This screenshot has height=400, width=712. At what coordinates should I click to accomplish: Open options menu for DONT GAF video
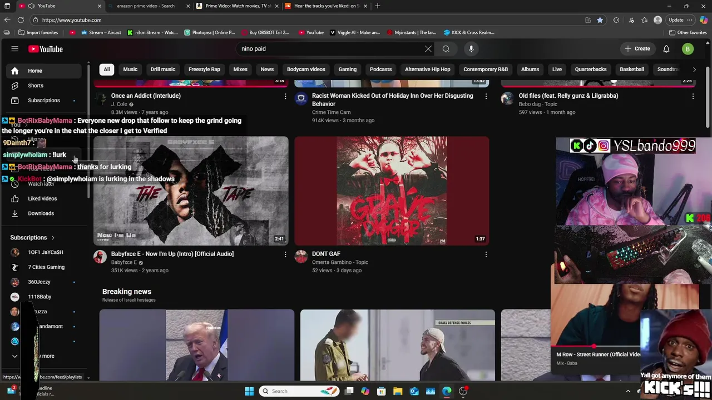point(486,254)
